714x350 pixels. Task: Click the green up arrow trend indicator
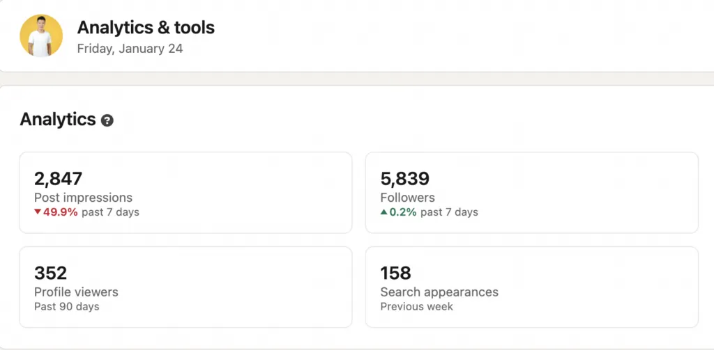click(383, 212)
